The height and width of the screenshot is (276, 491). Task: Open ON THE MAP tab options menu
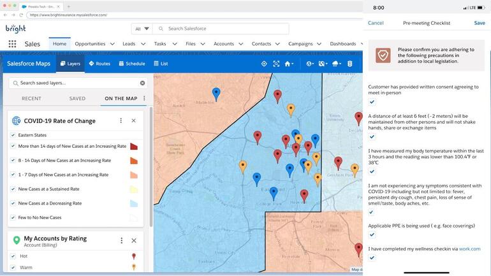pos(144,98)
